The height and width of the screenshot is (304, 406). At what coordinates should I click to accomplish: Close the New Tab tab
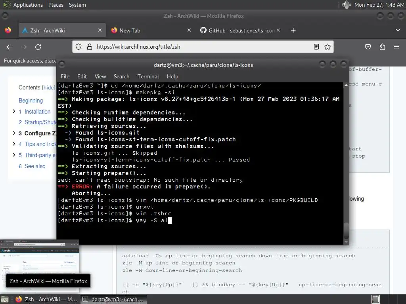coord(189,30)
